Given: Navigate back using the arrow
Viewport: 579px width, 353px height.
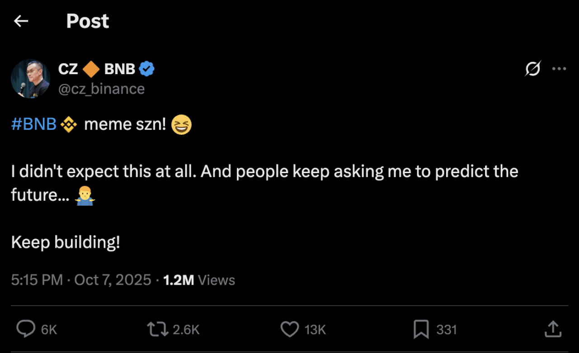Looking at the screenshot, I should point(21,21).
